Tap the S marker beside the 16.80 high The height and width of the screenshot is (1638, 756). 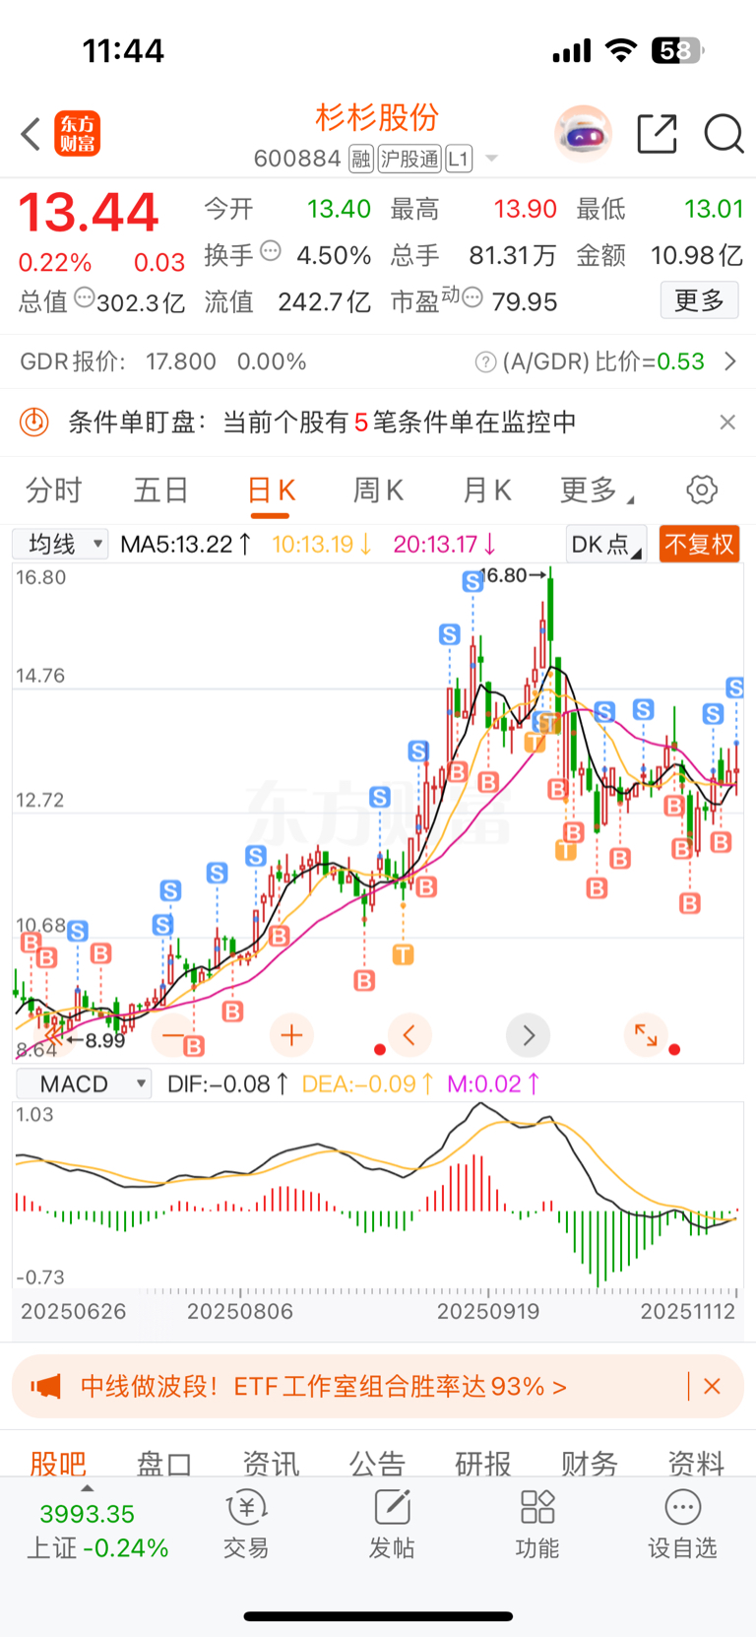(472, 581)
